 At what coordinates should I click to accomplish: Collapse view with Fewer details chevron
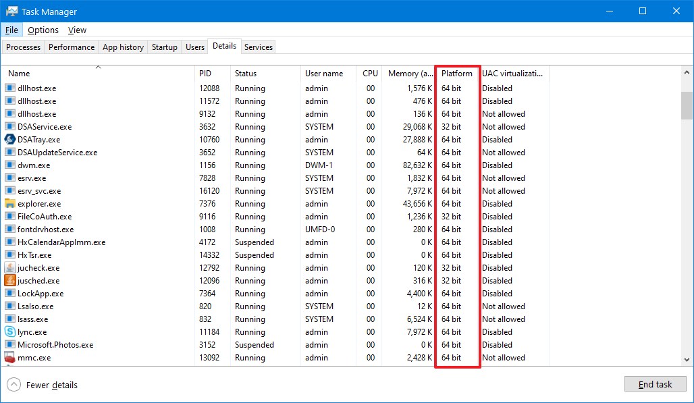(14, 385)
